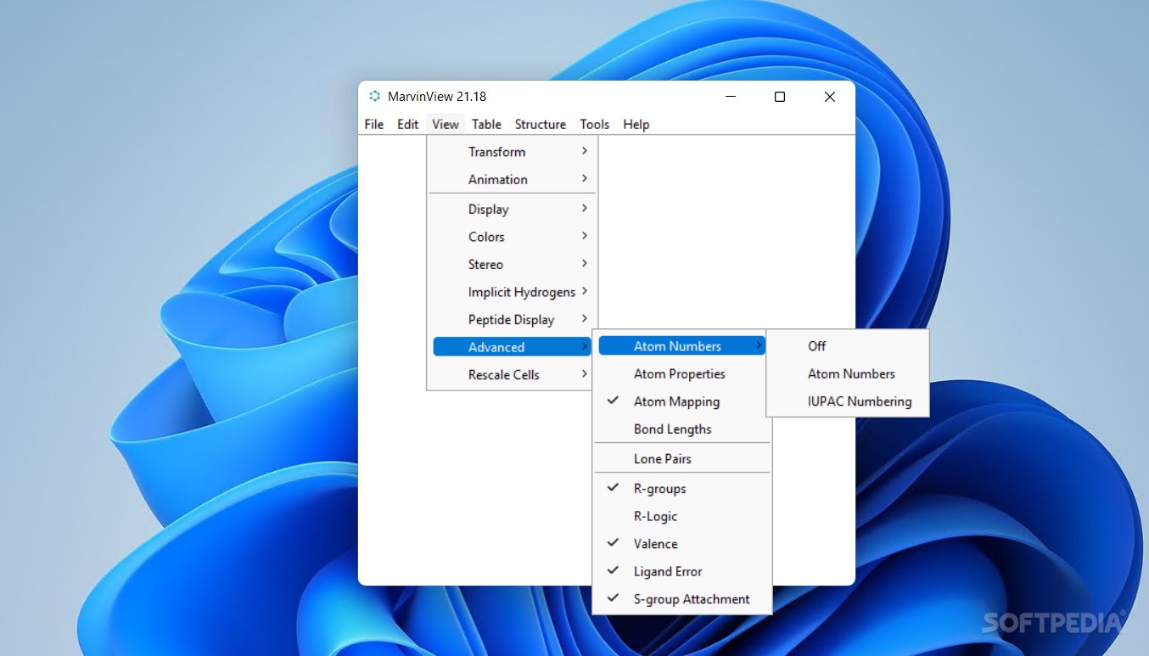Toggle Lone Pairs display
The width and height of the screenshot is (1149, 656).
[681, 458]
